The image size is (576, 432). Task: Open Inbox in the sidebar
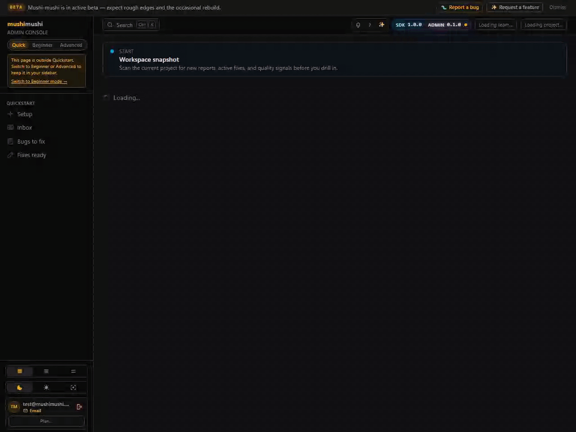[x=46, y=128]
